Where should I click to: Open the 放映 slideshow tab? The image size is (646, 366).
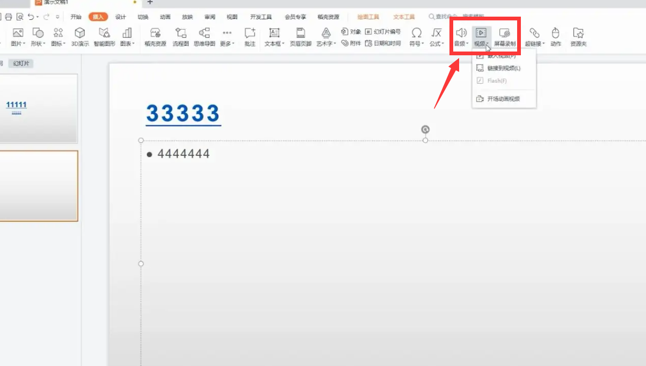pyautogui.click(x=187, y=17)
